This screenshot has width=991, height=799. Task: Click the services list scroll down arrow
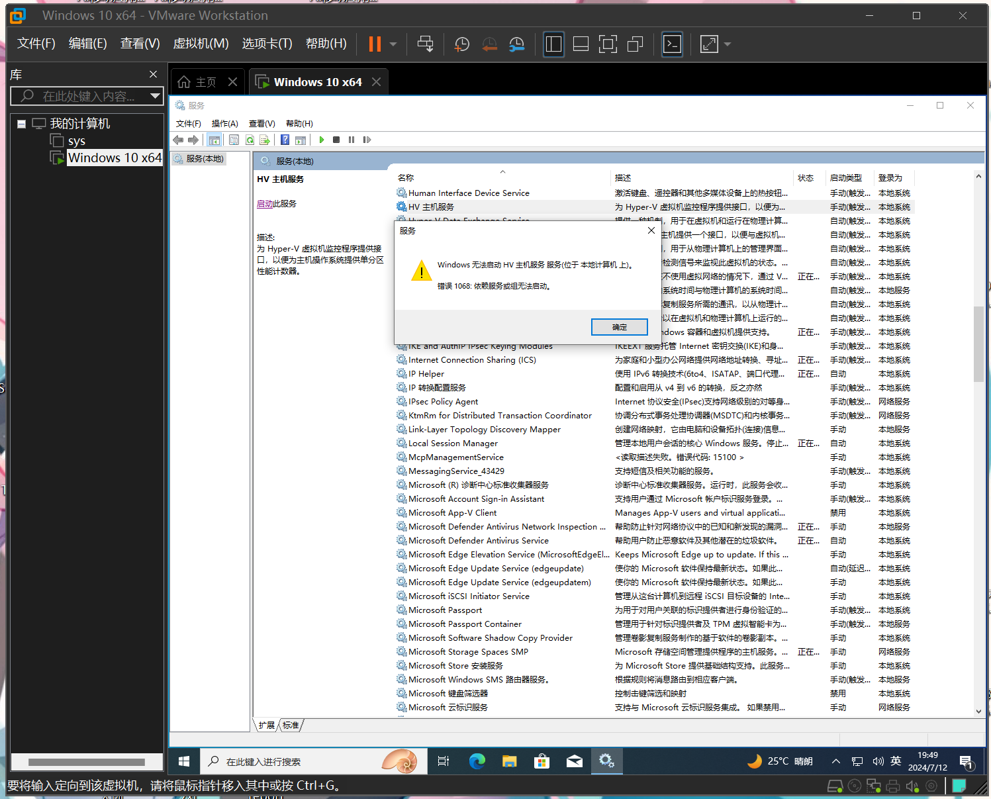click(978, 711)
